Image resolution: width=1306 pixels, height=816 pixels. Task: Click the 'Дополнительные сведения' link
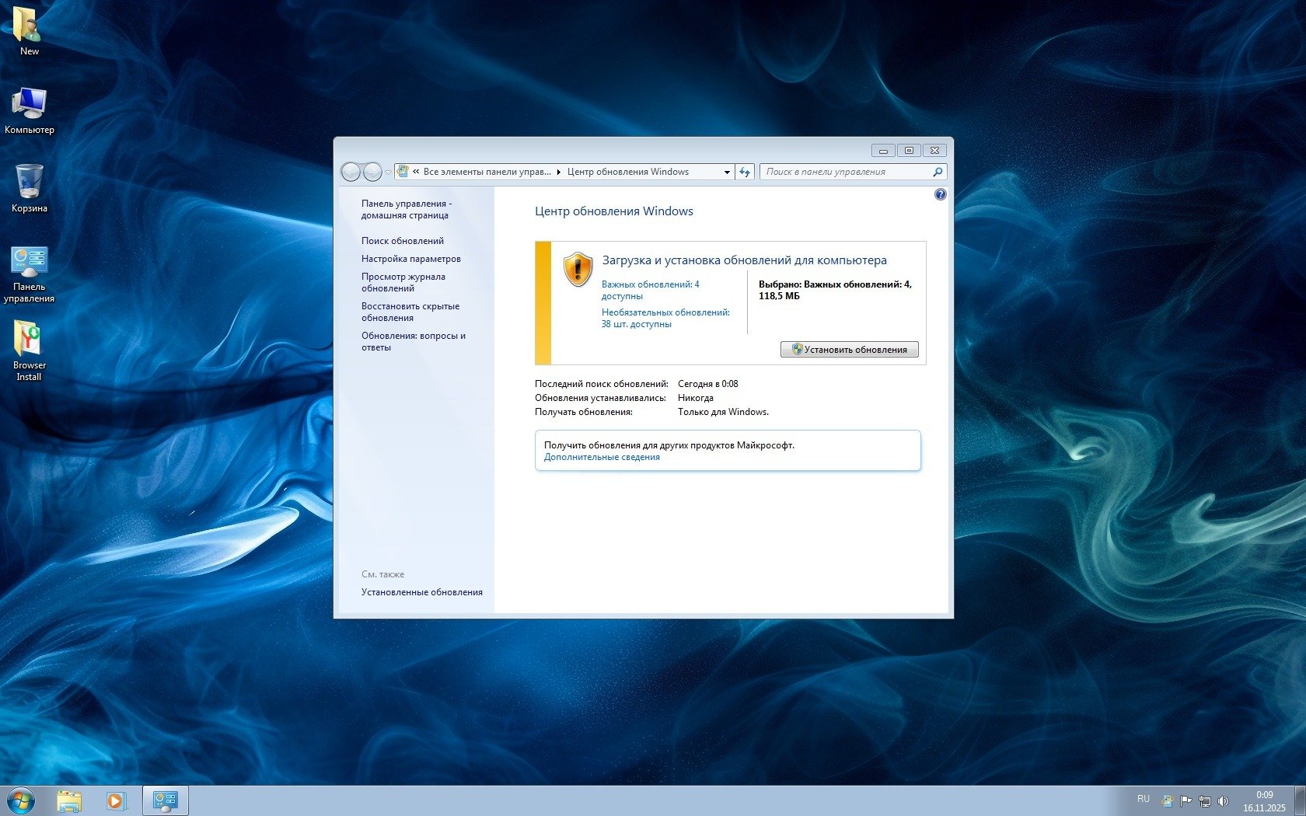coord(602,457)
